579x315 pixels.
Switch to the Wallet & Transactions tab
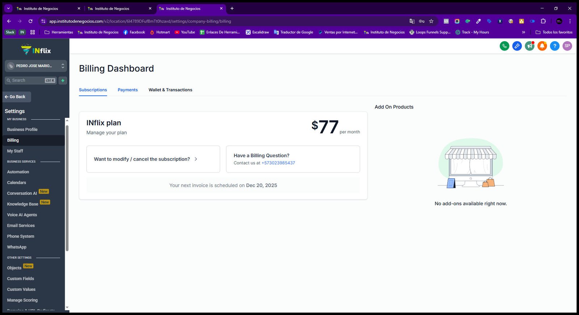coord(170,90)
